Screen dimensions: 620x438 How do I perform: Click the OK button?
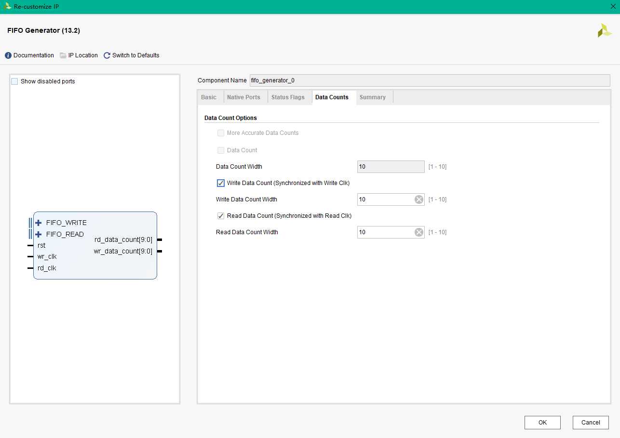[542, 423]
